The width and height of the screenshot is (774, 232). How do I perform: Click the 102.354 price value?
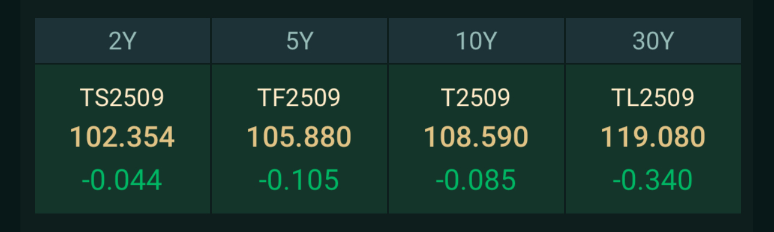click(122, 138)
